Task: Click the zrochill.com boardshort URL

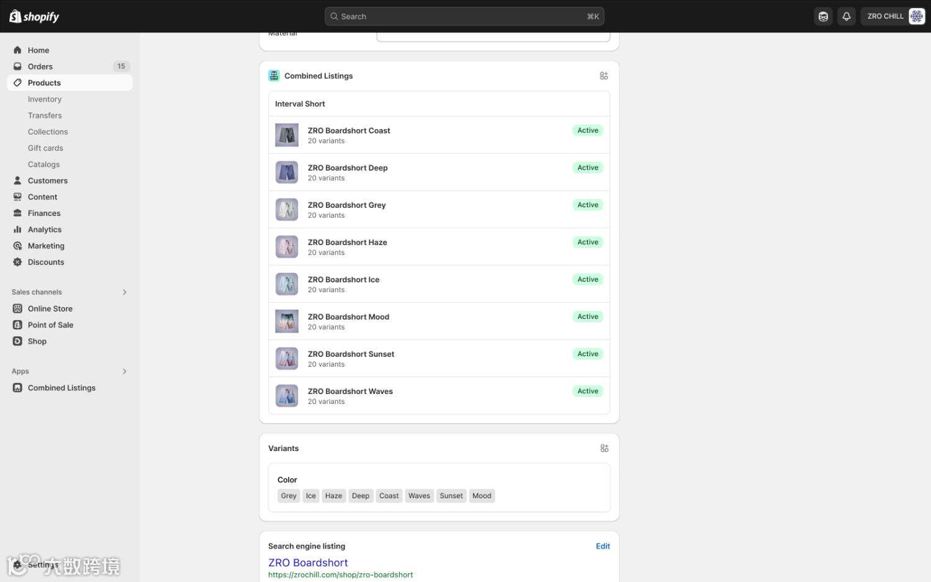Action: [x=340, y=575]
